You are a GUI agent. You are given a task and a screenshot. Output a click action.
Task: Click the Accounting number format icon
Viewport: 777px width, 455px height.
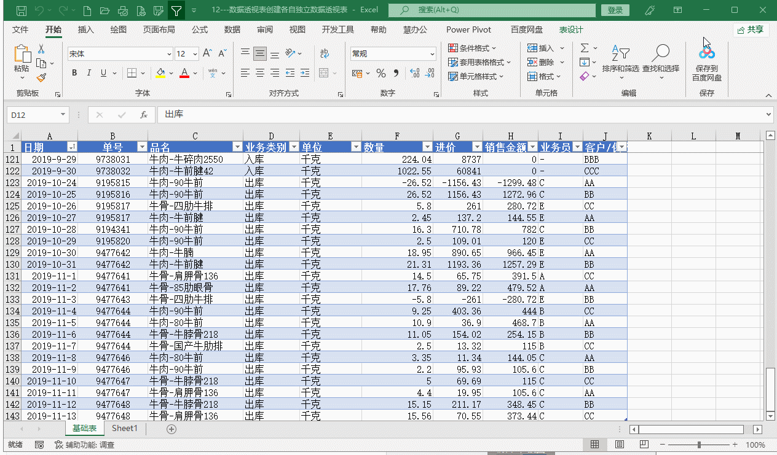pos(357,73)
